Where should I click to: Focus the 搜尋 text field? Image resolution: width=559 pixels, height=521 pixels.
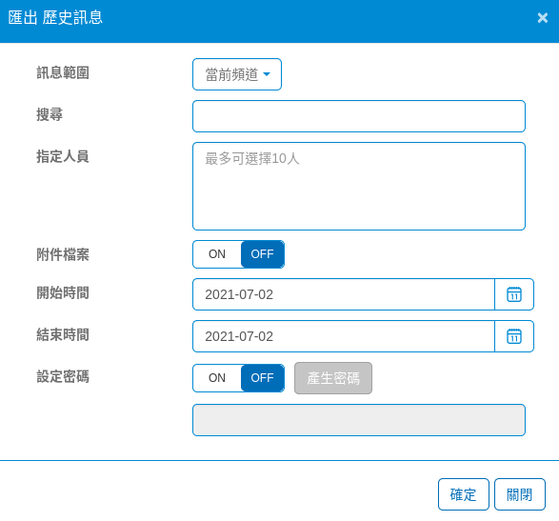pos(359,116)
